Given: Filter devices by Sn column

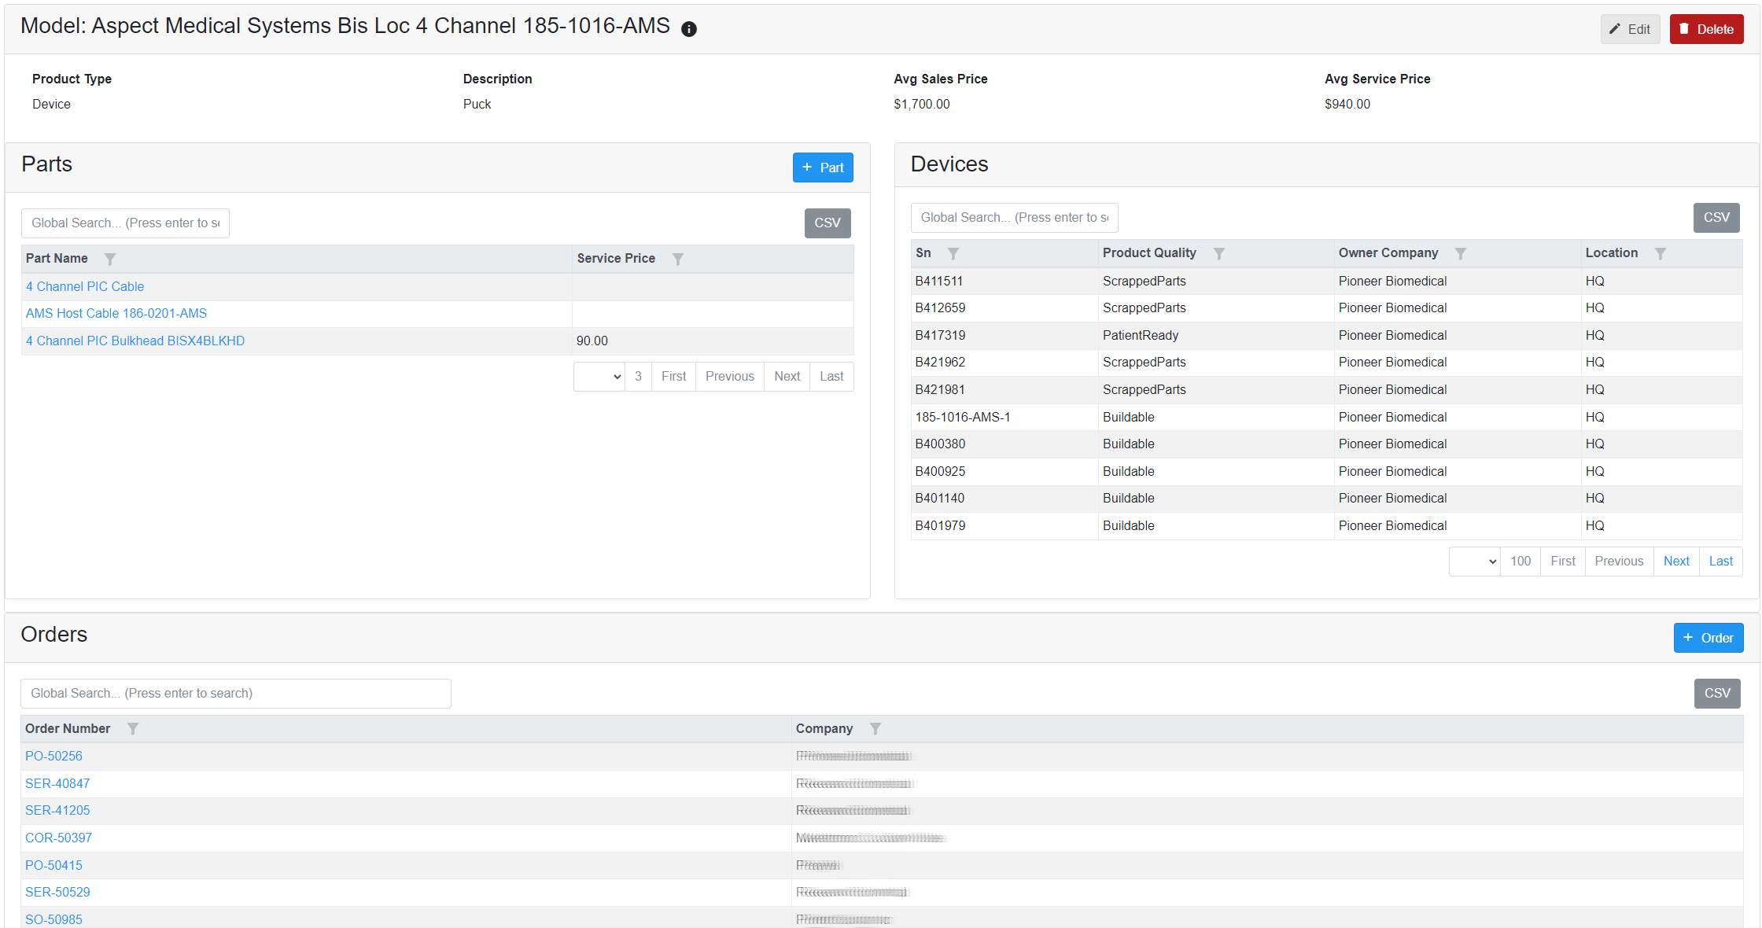Looking at the screenshot, I should [x=953, y=253].
